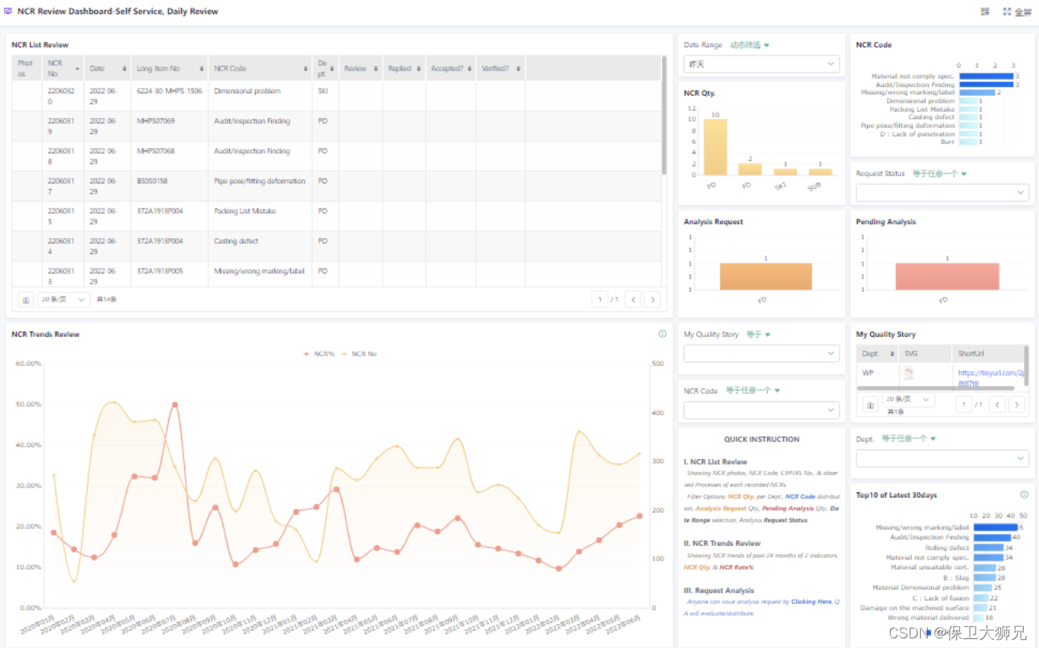Click 'Casting defect' NCR Code cell
Screen dimensions: 1039x648
click(235, 241)
